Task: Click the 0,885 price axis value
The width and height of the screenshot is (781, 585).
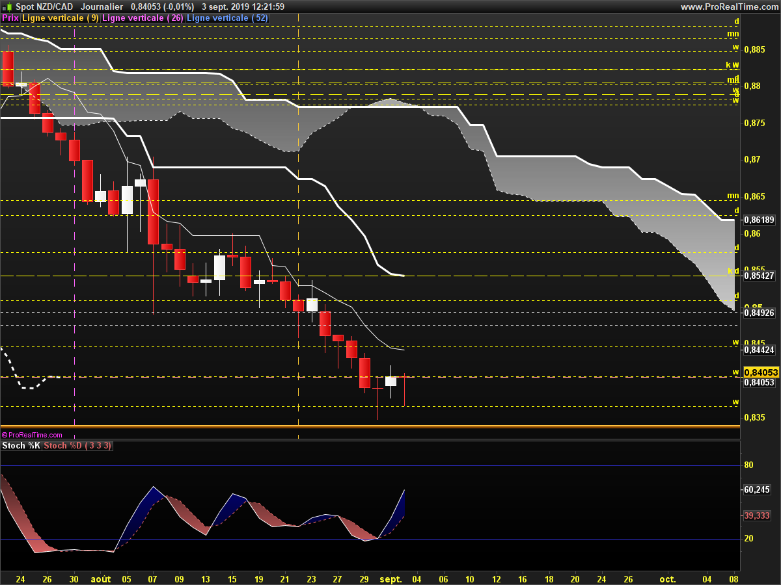Action: pos(754,49)
